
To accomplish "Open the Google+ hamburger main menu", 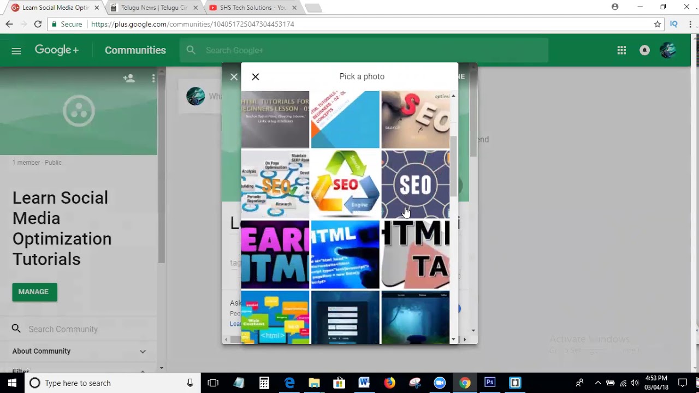I will [16, 51].
